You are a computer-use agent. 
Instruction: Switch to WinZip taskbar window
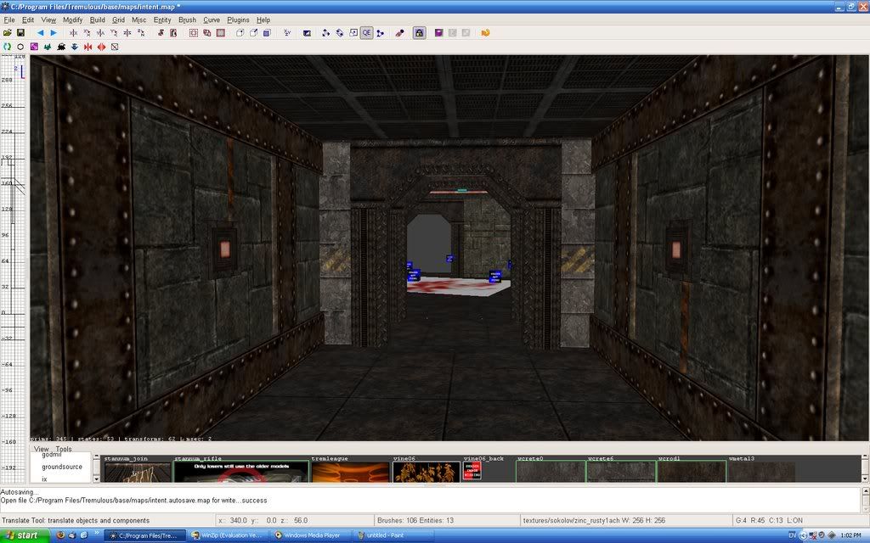[227, 535]
